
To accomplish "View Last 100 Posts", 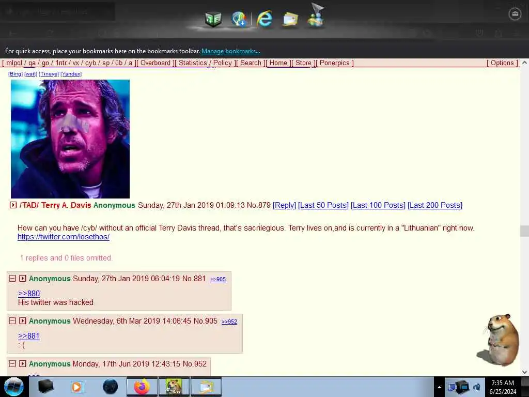I will pos(378,205).
